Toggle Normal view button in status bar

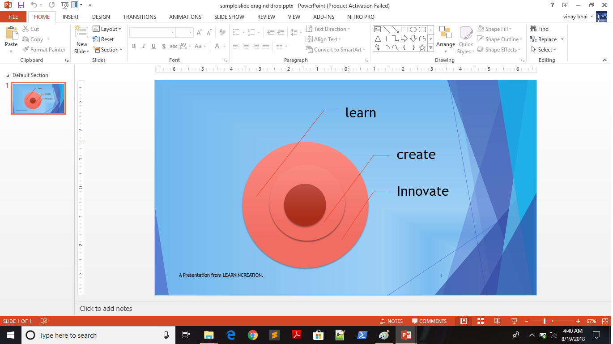[464, 321]
